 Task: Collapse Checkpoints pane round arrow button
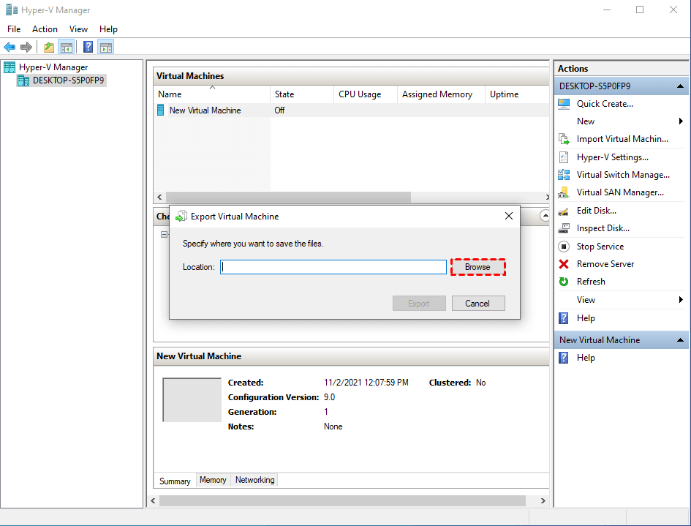(x=545, y=216)
